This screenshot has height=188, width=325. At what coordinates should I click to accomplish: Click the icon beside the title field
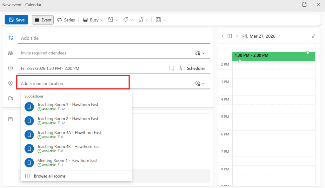point(10,38)
